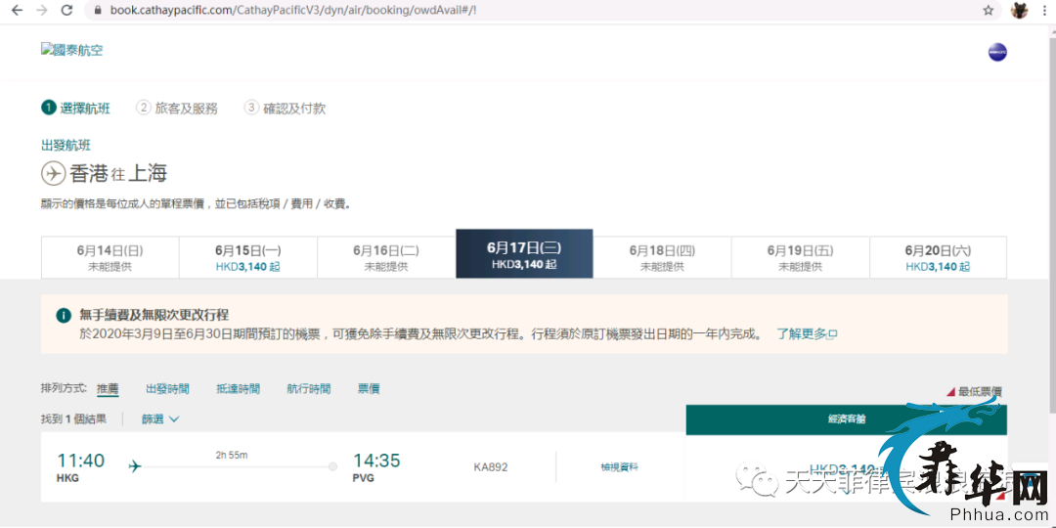Screen dimensions: 1056x528
Task: Sort results by 航行時間
Action: point(308,388)
